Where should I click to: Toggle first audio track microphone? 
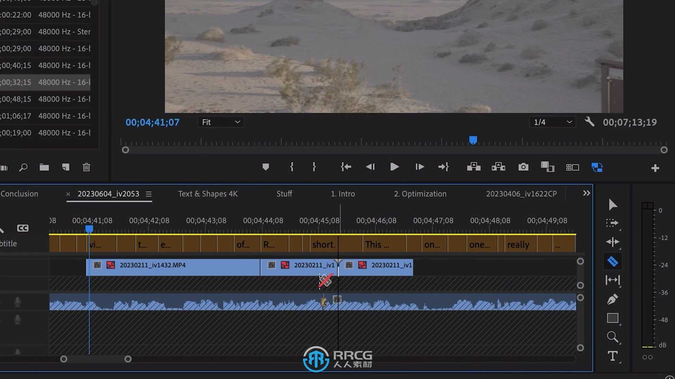(17, 302)
